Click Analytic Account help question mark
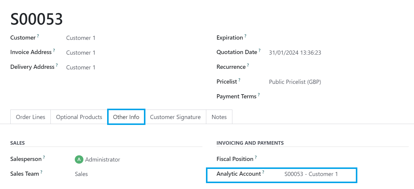Viewport: 414px width, 189px height. point(263,172)
